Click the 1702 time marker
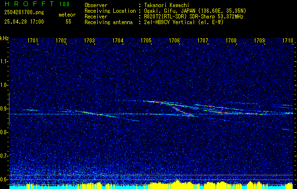Image resolution: width=297 pixels, height=189 pixels. click(61, 40)
